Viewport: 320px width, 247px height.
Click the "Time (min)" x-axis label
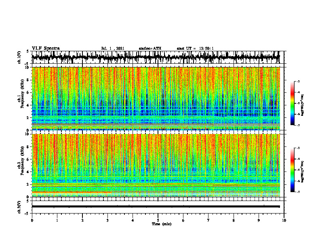tap(162, 224)
